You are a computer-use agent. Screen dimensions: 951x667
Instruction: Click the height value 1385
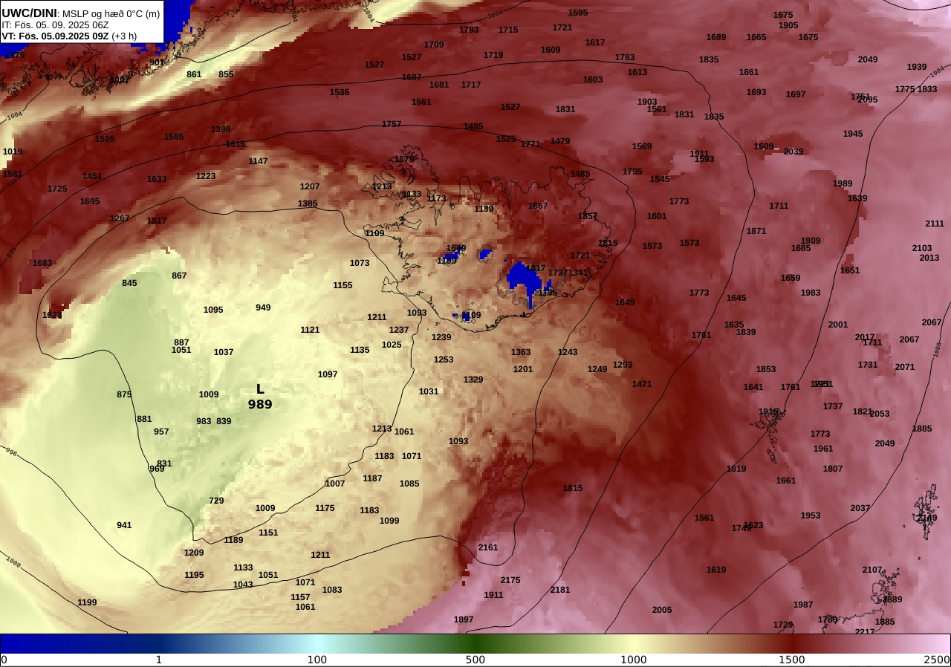[308, 204]
